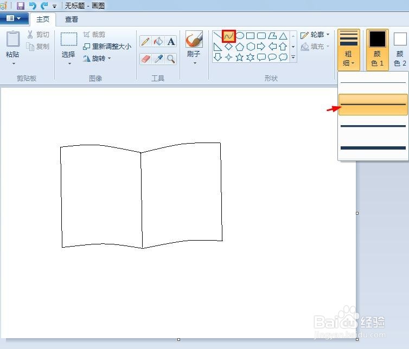The height and width of the screenshot is (349, 409).
Task: Select the Diamond shape
Action: [229, 47]
